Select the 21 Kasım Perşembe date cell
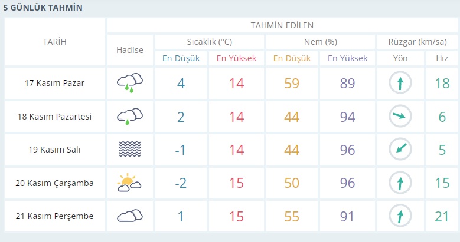Image resolution: width=460 pixels, height=242 pixels. tap(54, 216)
